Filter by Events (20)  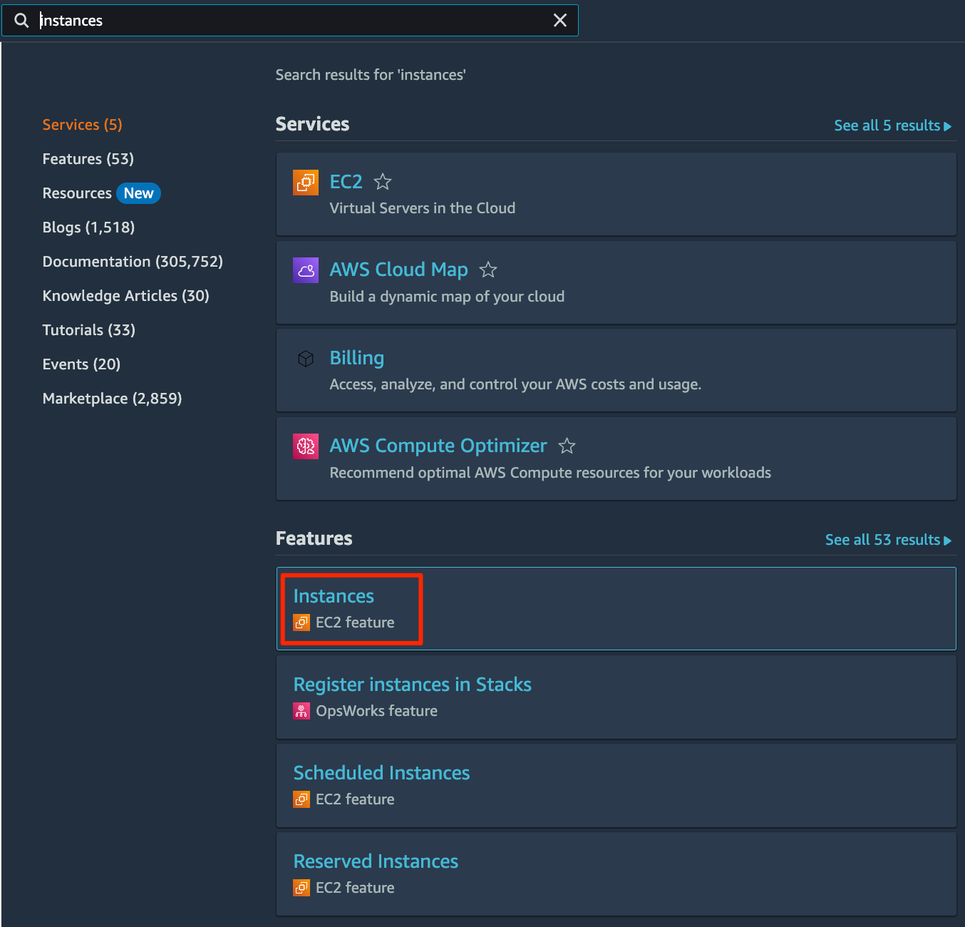(x=82, y=364)
